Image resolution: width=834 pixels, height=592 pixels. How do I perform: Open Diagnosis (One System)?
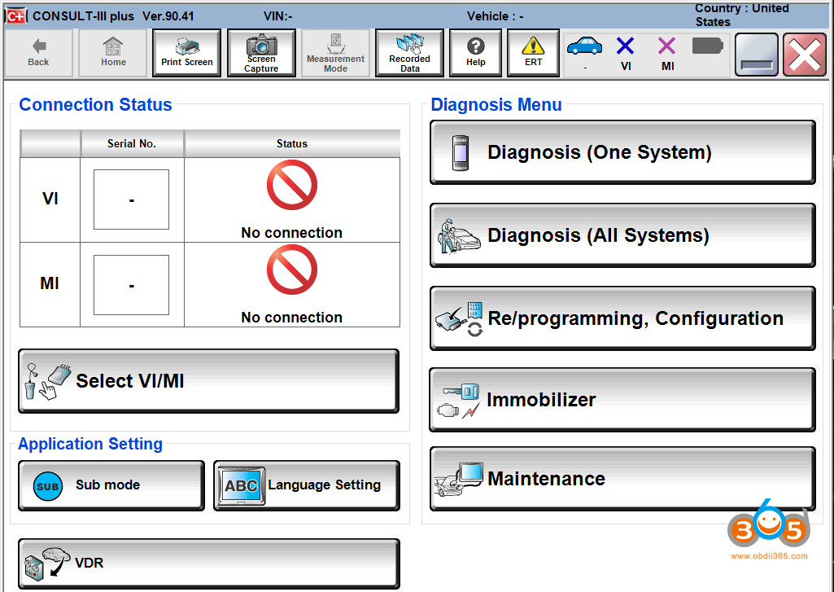click(622, 152)
